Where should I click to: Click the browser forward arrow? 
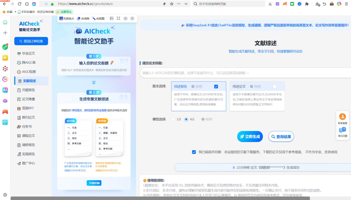pos(12,4)
